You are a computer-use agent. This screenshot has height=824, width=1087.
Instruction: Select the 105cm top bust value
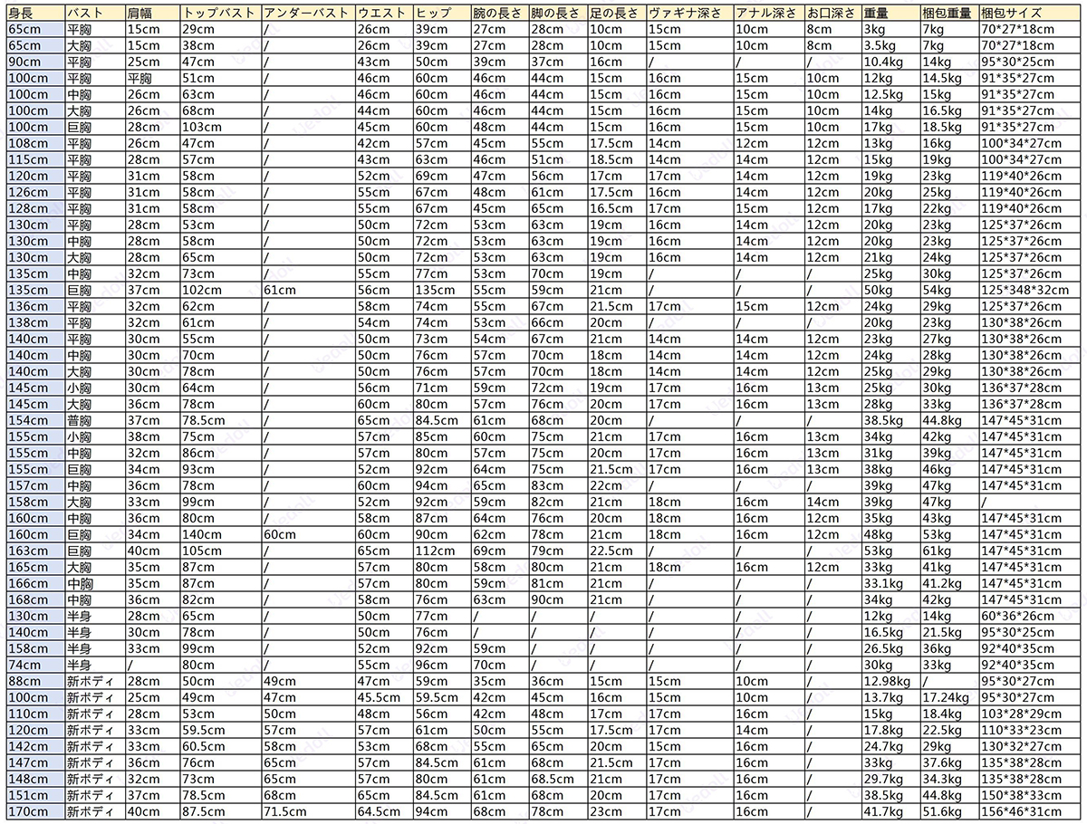[x=220, y=551]
